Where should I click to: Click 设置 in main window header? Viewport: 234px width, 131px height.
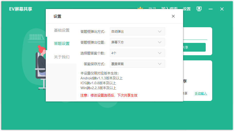(187, 9)
